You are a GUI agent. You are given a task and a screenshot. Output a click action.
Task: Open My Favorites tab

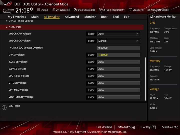click(17, 17)
